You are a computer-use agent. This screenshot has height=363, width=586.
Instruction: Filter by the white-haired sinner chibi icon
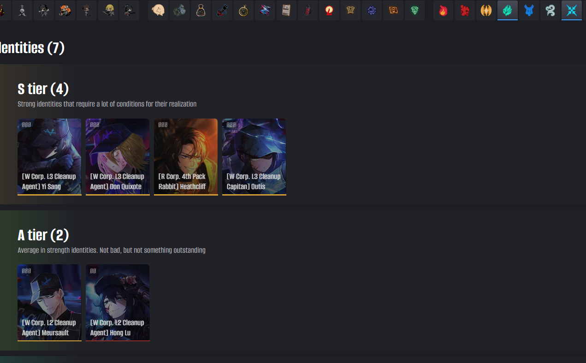pyautogui.click(x=22, y=10)
